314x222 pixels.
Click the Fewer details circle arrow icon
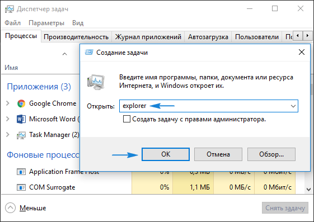click(x=10, y=208)
